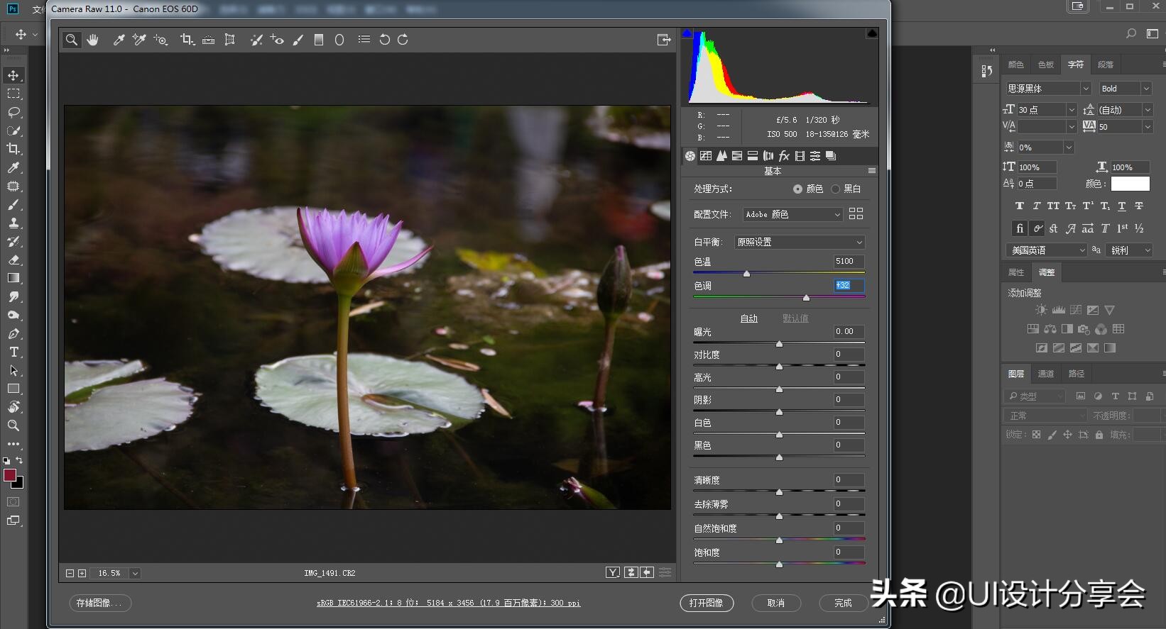This screenshot has height=629, width=1166.
Task: Click the 打开图像 button
Action: (x=706, y=603)
